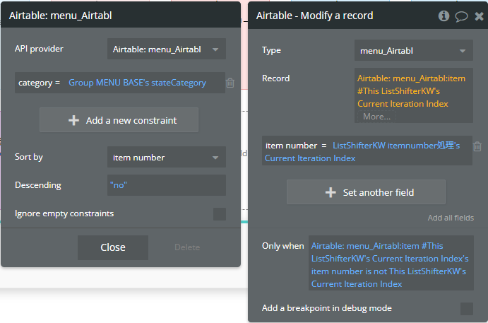Viewport: 488px width, 323px height.
Task: Toggle the Ignore empty constraints checkbox
Action: click(x=220, y=214)
